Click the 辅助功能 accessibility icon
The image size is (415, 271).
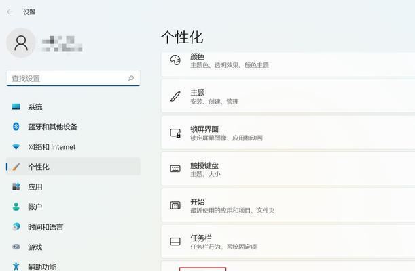(16, 266)
